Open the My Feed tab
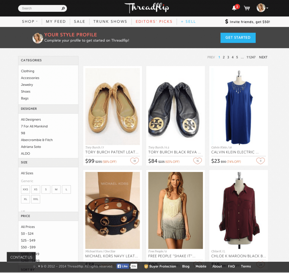Screen dimensions: 289x273 coord(56,21)
